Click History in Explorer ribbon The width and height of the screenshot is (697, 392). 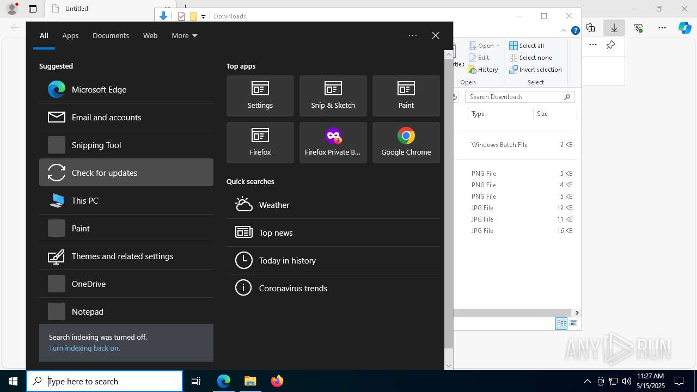[483, 70]
